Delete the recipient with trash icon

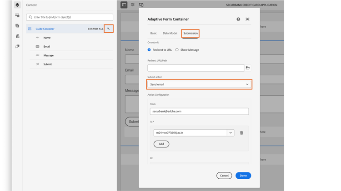241,133
